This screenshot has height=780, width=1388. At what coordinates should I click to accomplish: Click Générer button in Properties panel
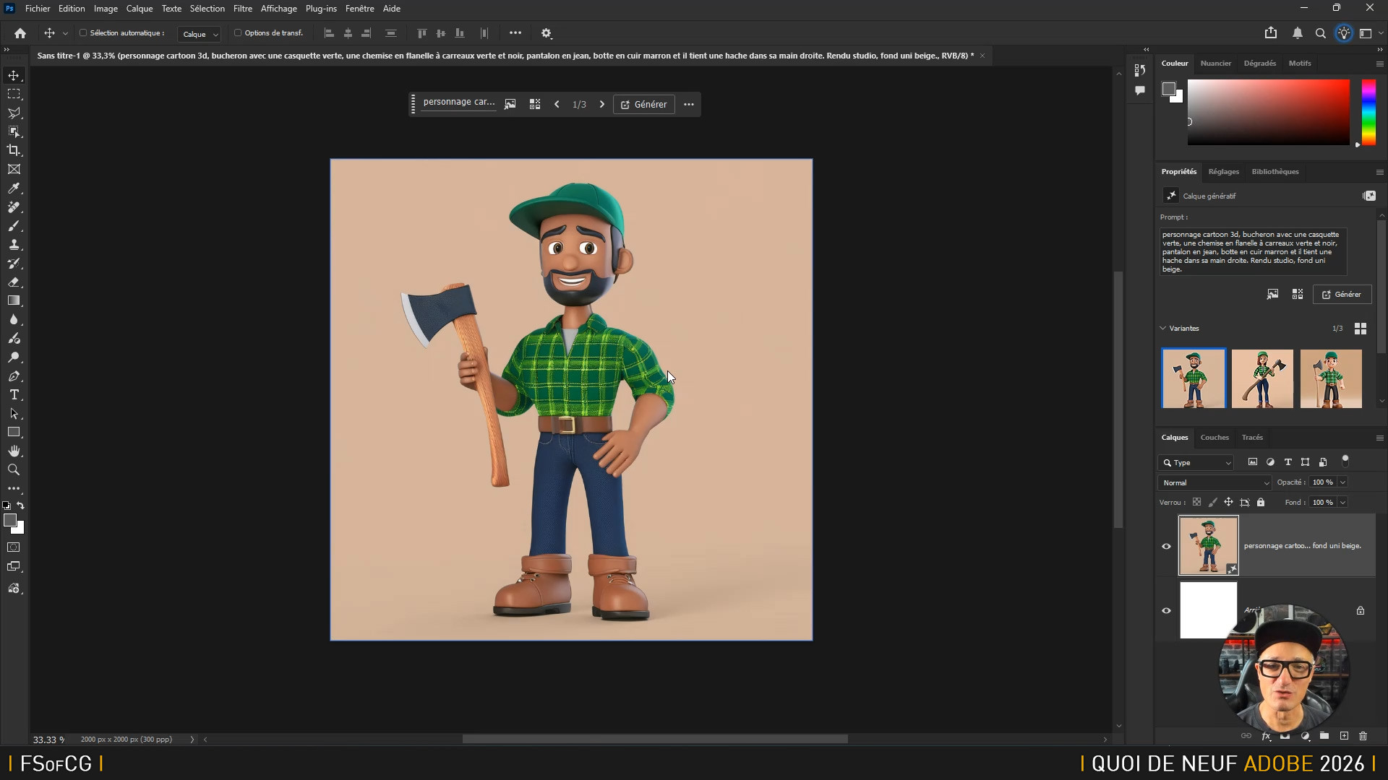[x=1342, y=294]
